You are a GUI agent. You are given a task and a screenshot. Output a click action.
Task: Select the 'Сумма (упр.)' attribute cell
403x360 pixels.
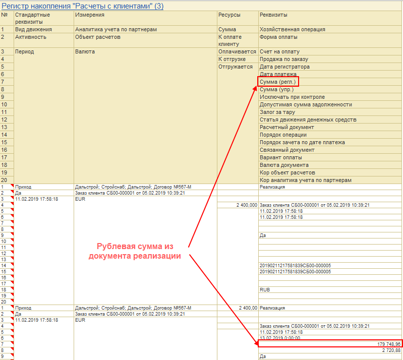tap(330, 89)
